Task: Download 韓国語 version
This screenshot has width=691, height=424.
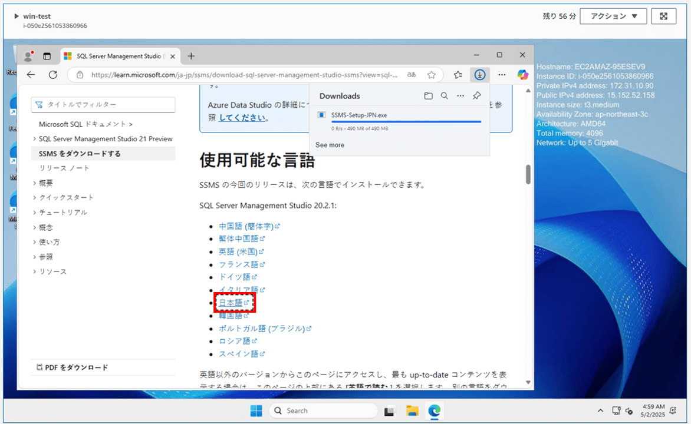Action: [x=234, y=315]
